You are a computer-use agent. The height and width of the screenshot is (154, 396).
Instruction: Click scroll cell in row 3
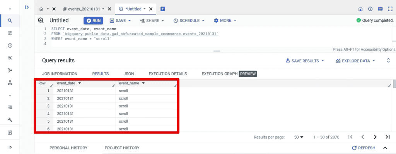pyautogui.click(x=147, y=106)
